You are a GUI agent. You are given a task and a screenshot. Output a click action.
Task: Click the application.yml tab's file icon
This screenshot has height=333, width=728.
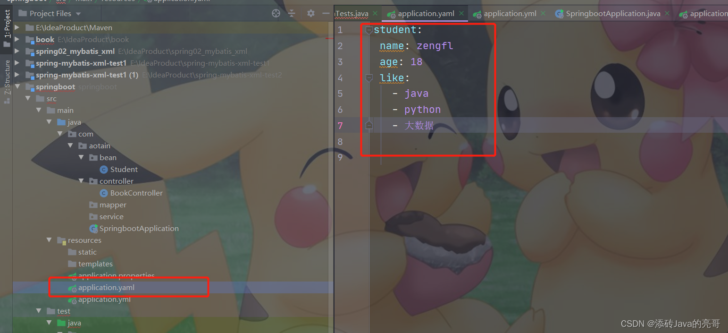(x=477, y=14)
